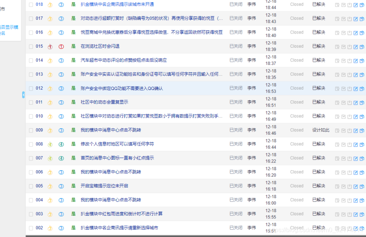Edit bug 011 using its pencil icon
366x237 pixels.
pos(356,103)
